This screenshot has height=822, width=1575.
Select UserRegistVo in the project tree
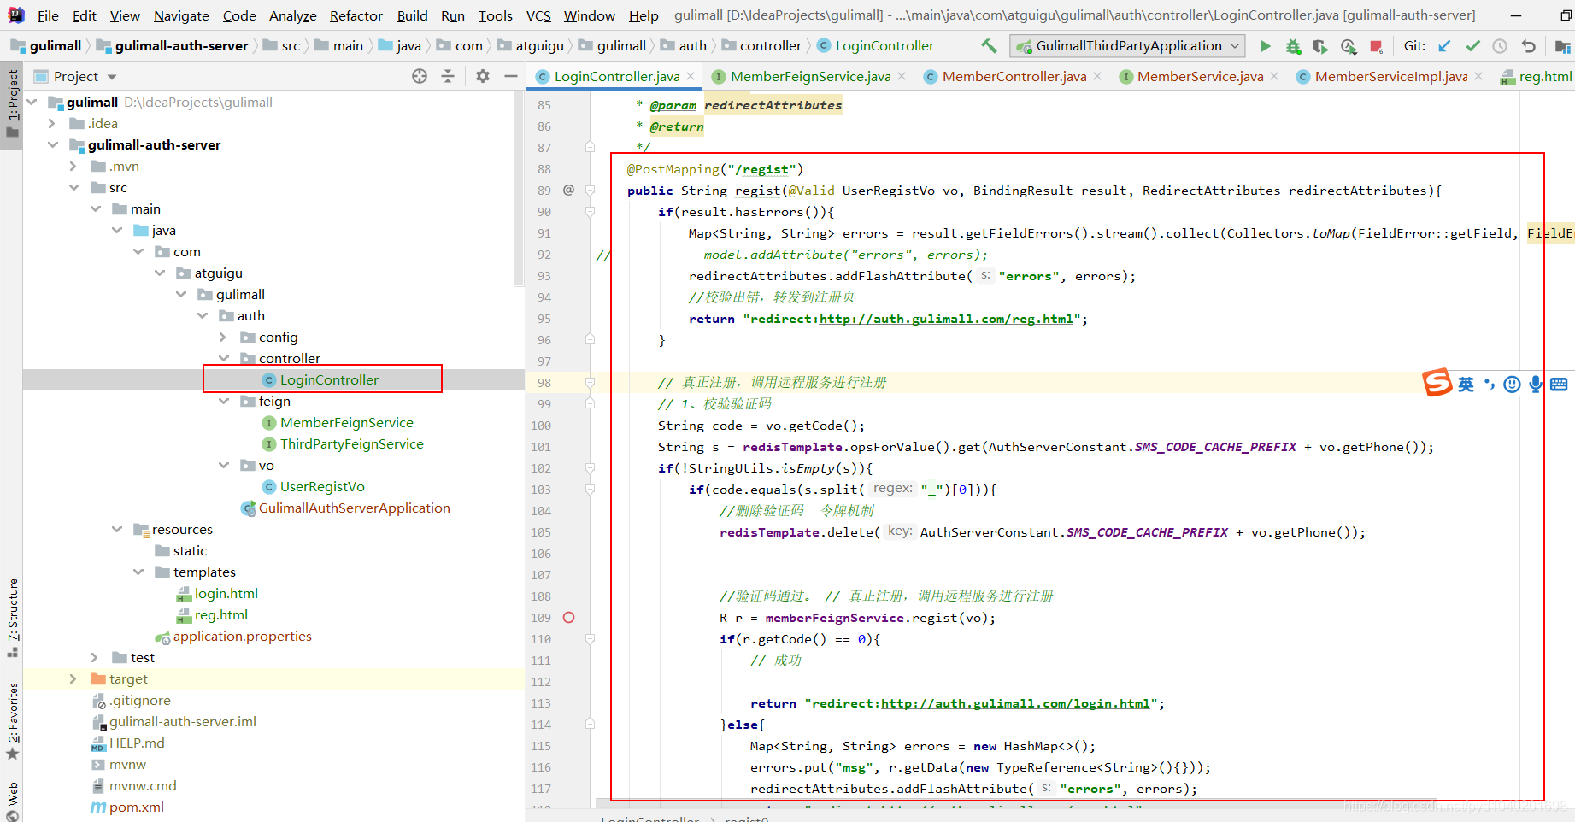pos(322,486)
